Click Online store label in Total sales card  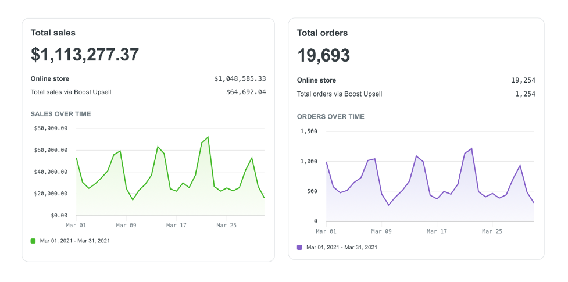(x=50, y=78)
